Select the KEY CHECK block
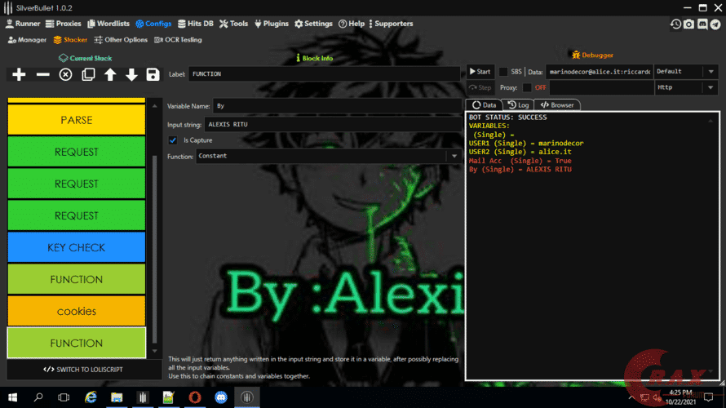 [x=77, y=247]
